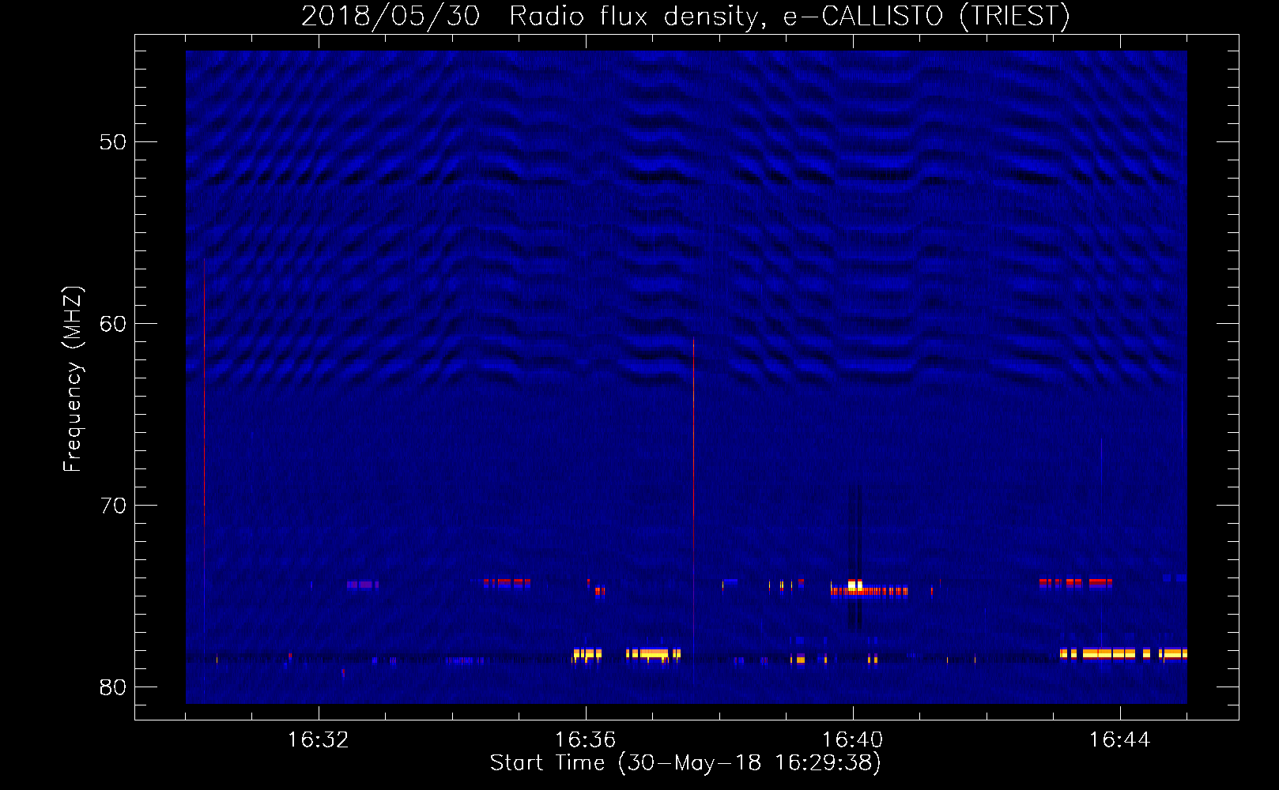Click the '16:40' time tick label
This screenshot has width=1279, height=790.
coord(853,740)
